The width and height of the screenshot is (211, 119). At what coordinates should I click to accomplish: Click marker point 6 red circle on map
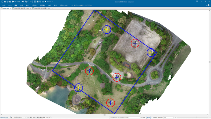tap(135, 43)
